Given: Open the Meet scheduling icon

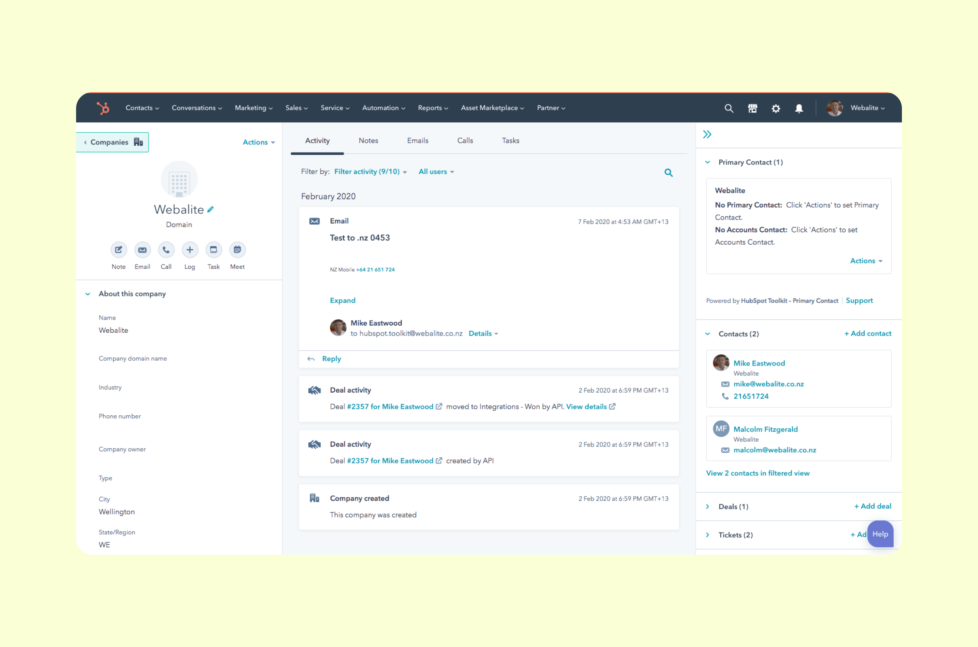Looking at the screenshot, I should [237, 249].
